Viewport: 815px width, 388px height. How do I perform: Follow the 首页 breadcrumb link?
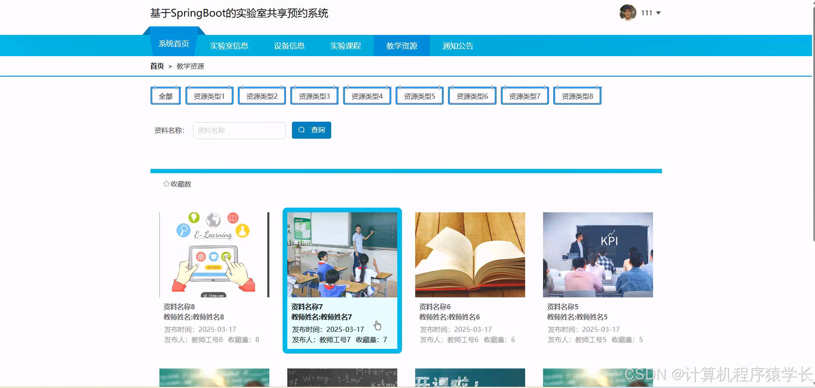(x=156, y=66)
